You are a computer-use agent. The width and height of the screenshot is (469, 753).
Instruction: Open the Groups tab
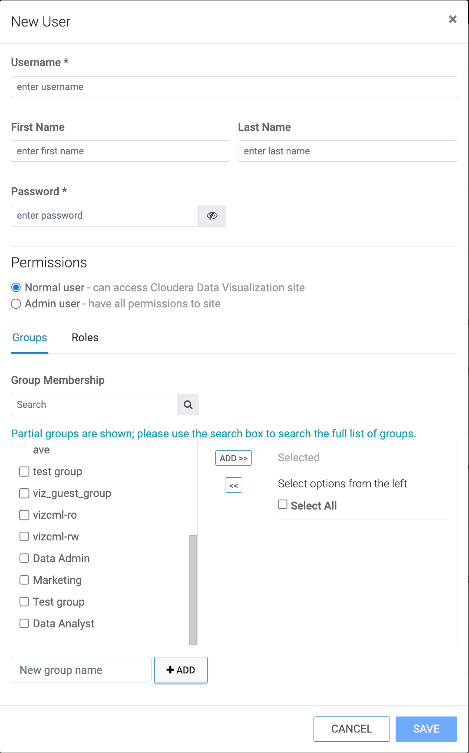[x=30, y=338]
